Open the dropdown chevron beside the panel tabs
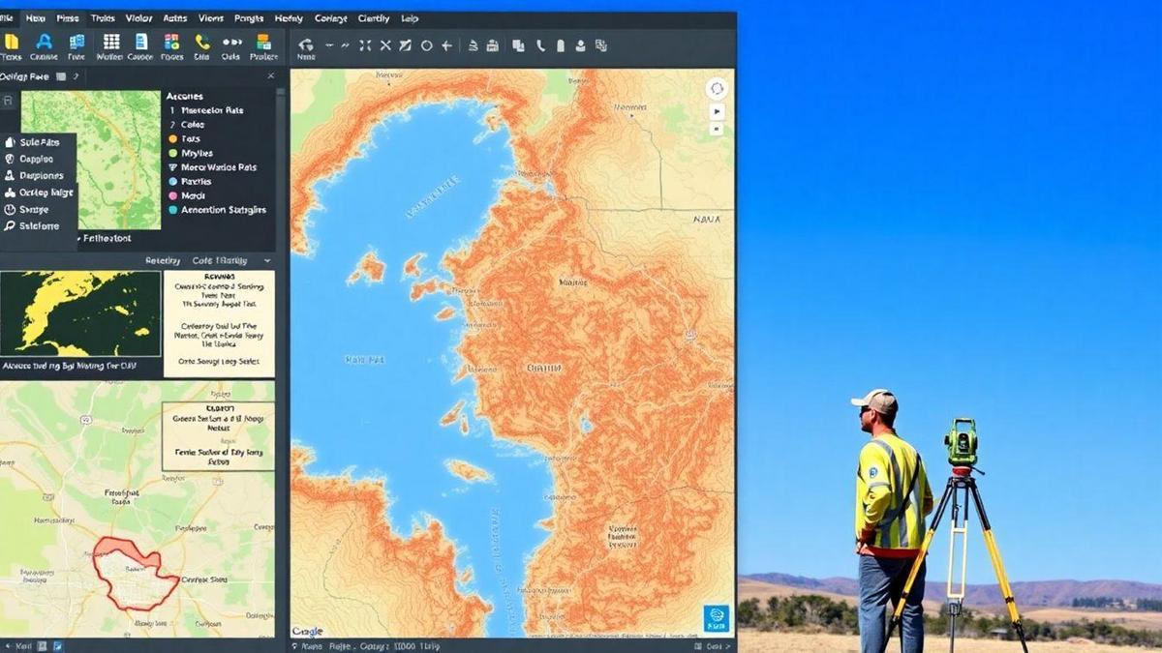1162x653 pixels. click(267, 260)
